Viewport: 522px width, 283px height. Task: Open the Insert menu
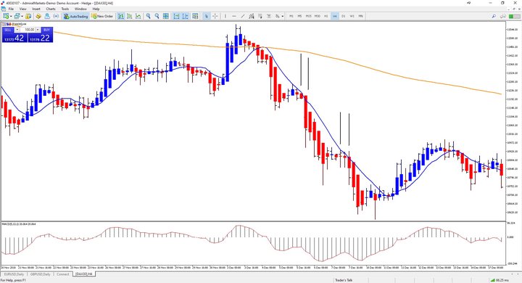36,9
